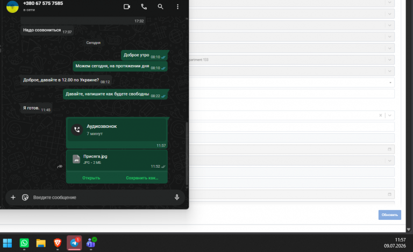
Task: Open the contact's profile avatar
Action: click(x=12, y=6)
